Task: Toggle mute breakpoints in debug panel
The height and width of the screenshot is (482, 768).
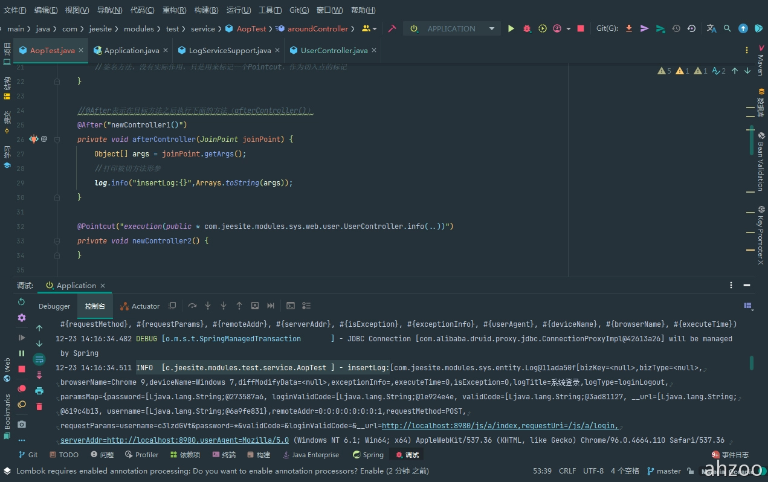Action: 22,404
